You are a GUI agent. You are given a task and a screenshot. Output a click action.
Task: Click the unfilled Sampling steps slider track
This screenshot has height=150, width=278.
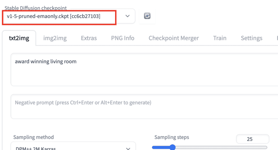click(x=221, y=147)
